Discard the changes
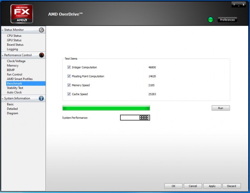The height and width of the screenshot is (193, 250). [231, 186]
